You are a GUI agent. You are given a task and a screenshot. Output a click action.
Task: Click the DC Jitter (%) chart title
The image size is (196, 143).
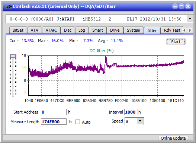[102, 51]
